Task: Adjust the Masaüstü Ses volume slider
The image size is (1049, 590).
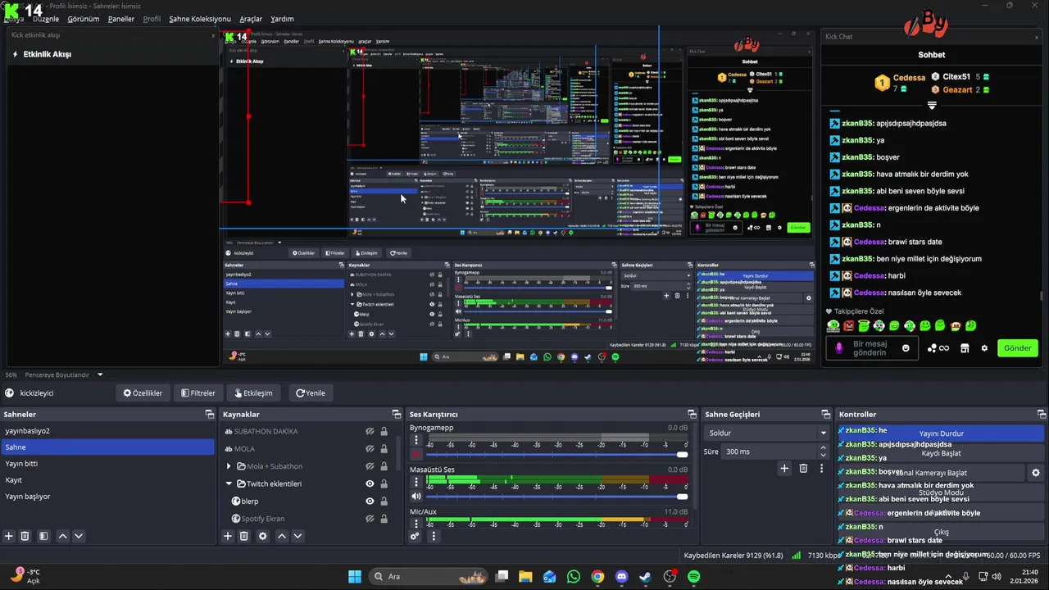Action: click(x=556, y=496)
